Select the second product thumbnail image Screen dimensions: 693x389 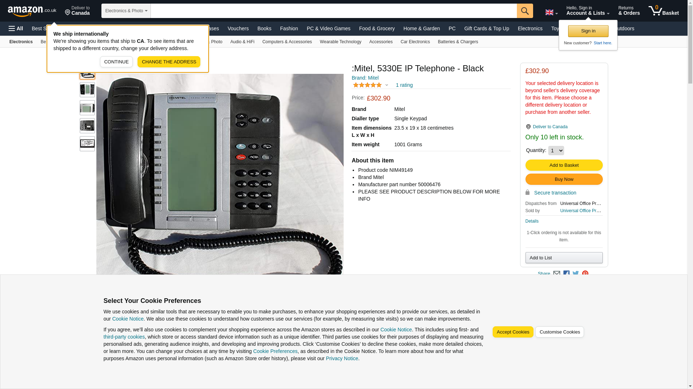[x=87, y=90]
